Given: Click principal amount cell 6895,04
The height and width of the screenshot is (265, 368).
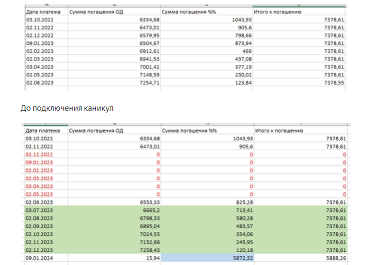Looking at the screenshot, I should 114,226.
